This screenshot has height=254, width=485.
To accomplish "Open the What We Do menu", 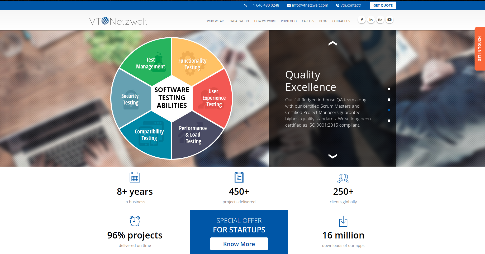I will point(240,21).
